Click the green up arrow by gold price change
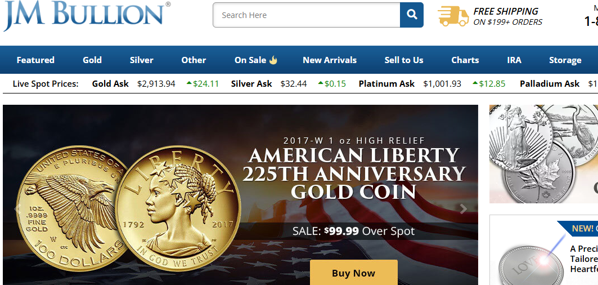Viewport: 598px width, 285px height. point(189,83)
